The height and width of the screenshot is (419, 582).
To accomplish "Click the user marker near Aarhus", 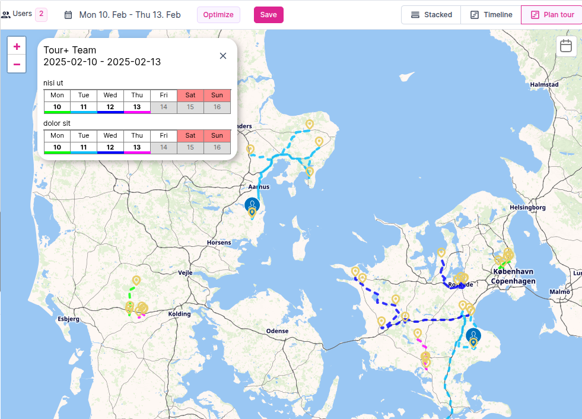I will 252,205.
